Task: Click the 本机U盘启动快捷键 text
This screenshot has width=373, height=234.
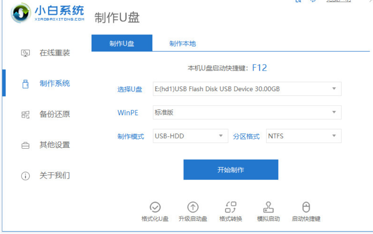Action: pyautogui.click(x=218, y=68)
